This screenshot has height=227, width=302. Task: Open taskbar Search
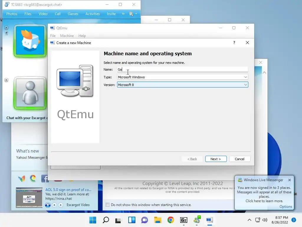(x=106, y=220)
